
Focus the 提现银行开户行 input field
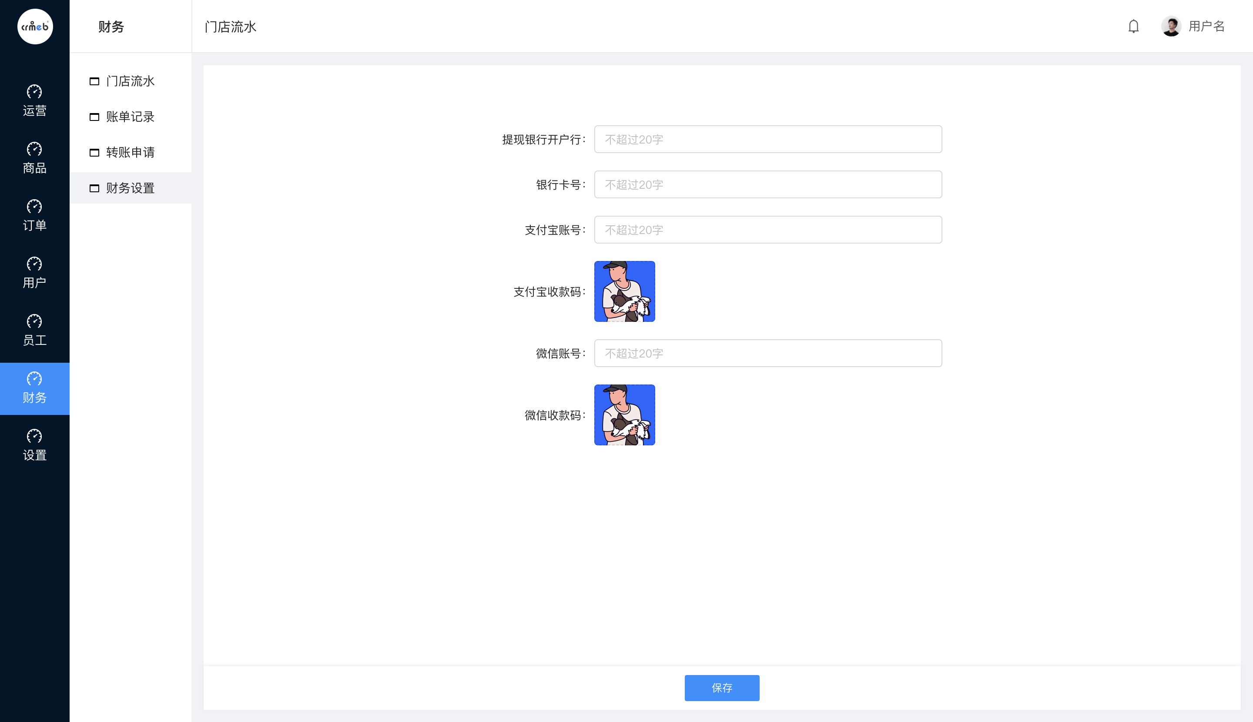pyautogui.click(x=768, y=139)
